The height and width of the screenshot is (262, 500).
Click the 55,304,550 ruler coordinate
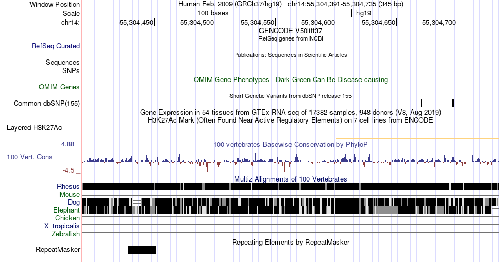click(257, 22)
